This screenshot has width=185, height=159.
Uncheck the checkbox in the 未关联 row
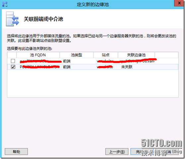coord(13,67)
